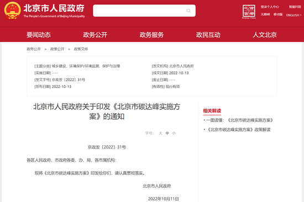Open 登录个人中心 link

pyautogui.click(x=270, y=7)
